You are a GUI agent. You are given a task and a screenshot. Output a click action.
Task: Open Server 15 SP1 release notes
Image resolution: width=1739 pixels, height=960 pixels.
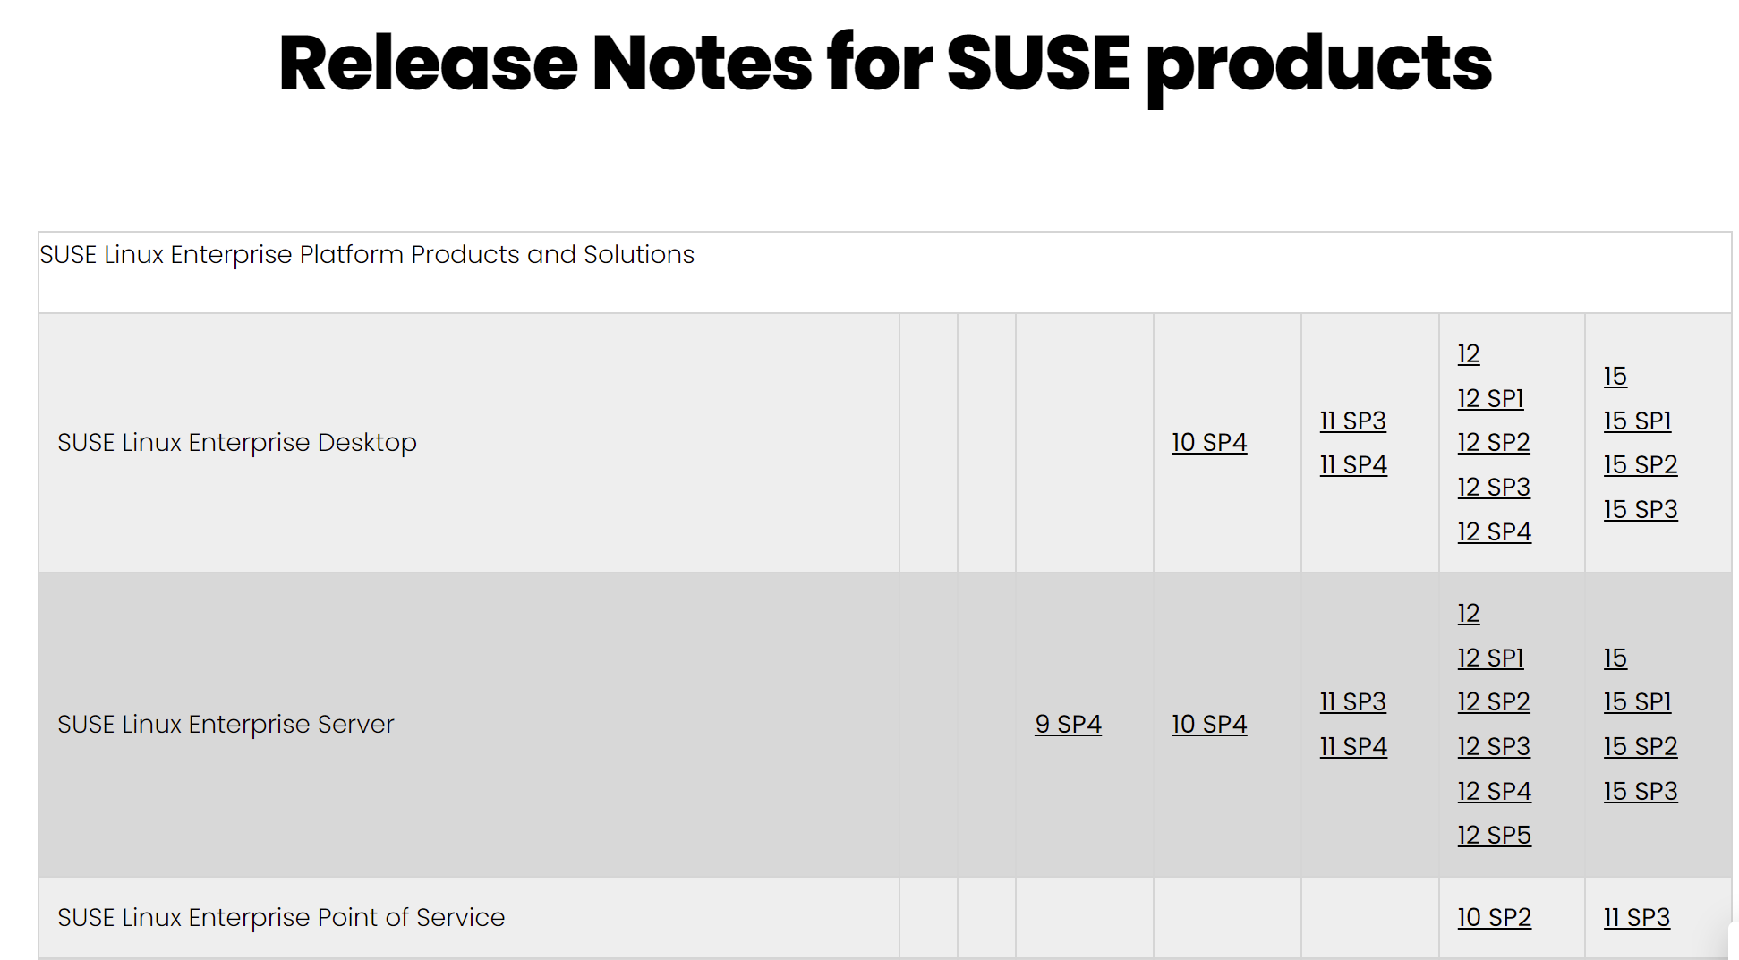(1637, 701)
